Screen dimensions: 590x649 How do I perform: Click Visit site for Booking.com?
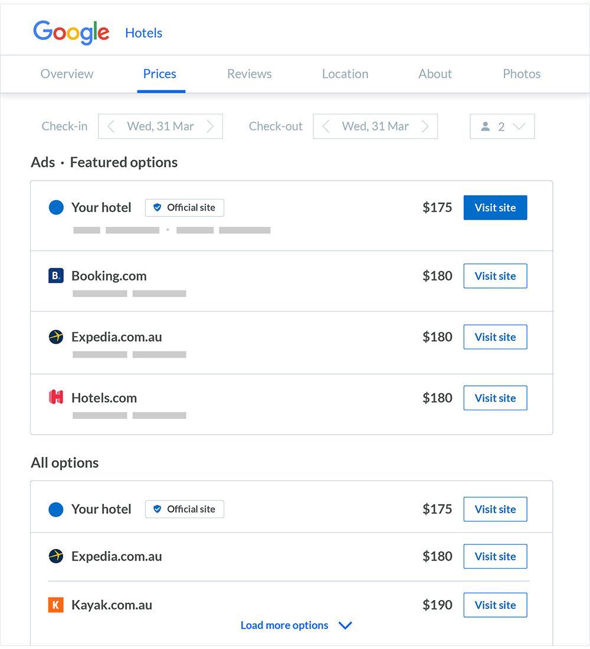coord(495,276)
